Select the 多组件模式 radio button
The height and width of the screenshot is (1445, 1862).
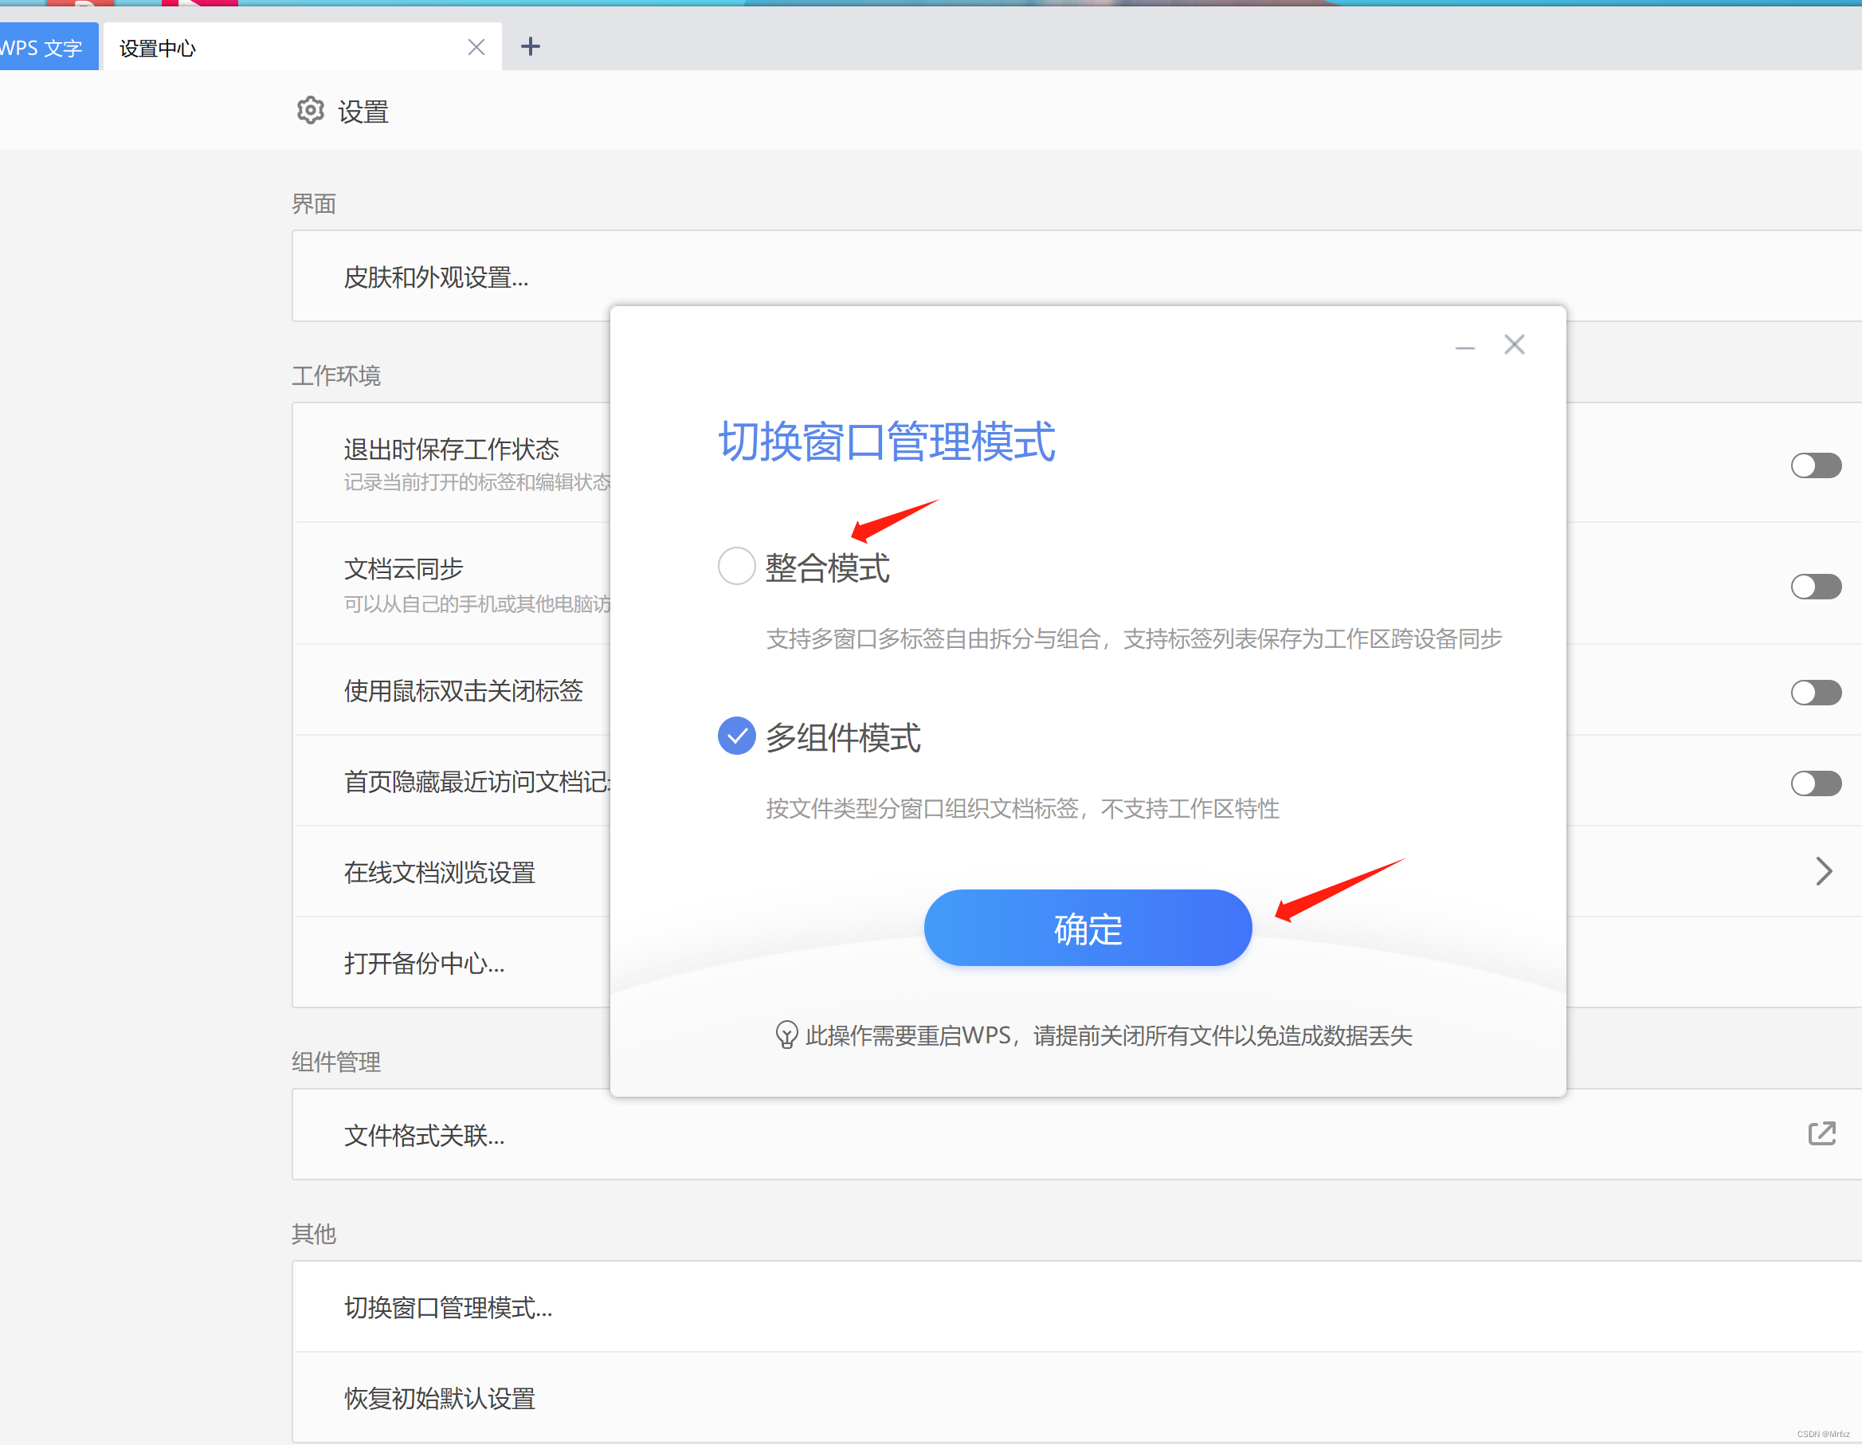tap(737, 736)
